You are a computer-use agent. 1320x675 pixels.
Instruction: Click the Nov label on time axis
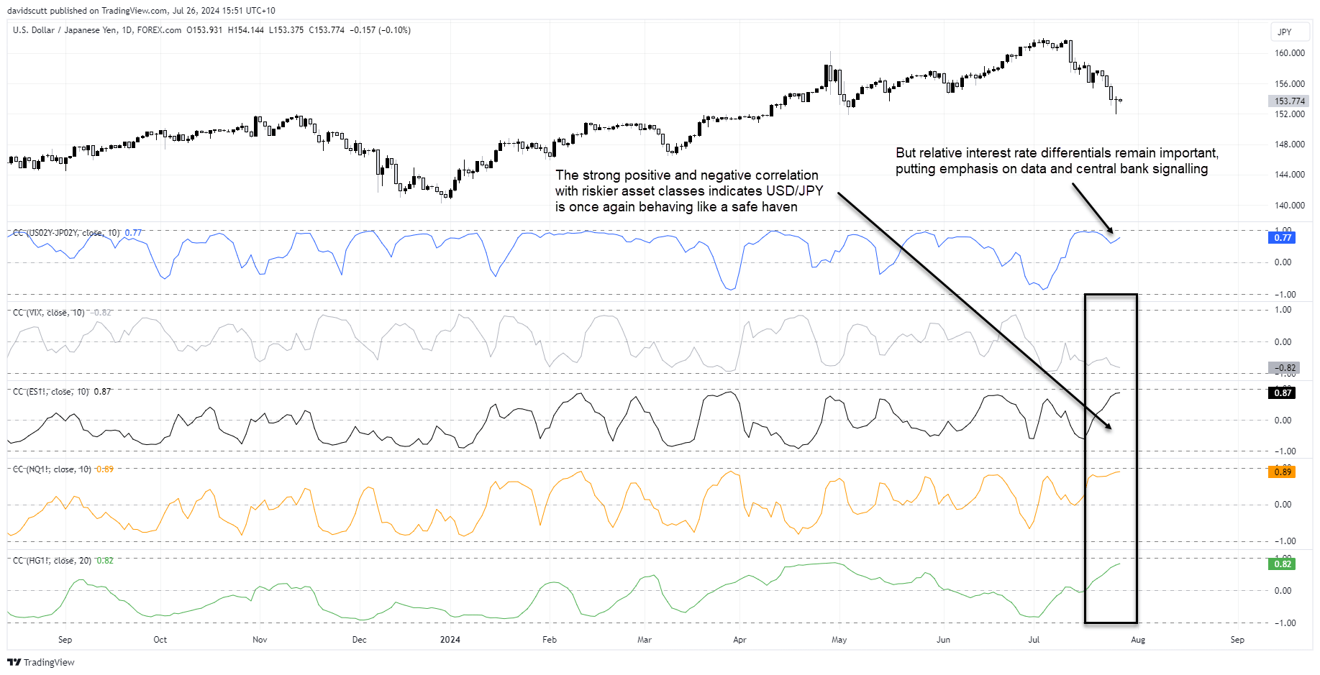(x=260, y=640)
